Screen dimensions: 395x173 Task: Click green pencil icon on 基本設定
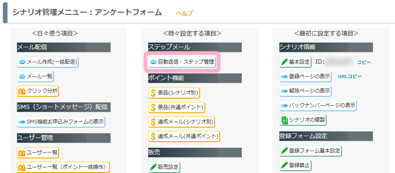[x=285, y=62]
